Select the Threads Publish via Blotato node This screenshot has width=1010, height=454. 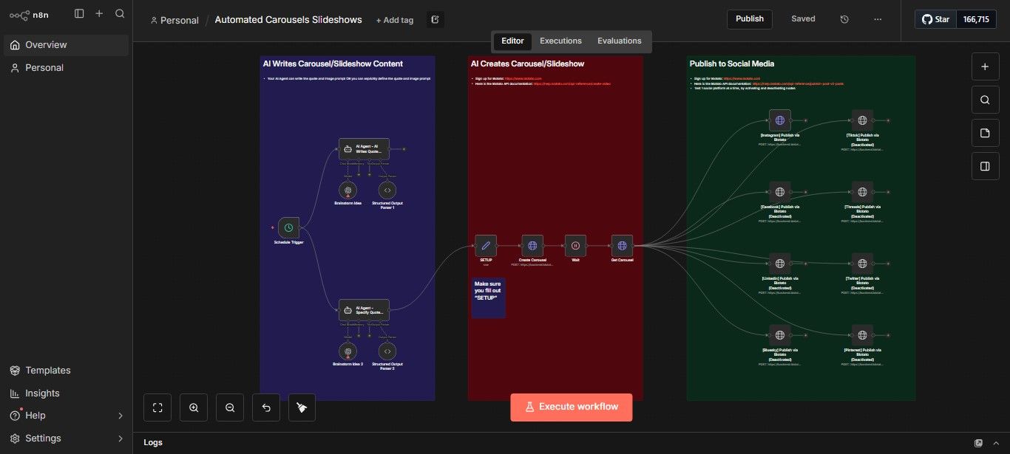tap(861, 192)
